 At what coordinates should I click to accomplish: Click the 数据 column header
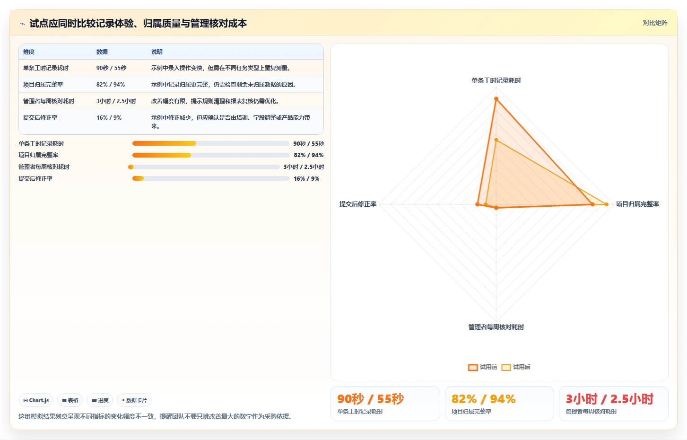coord(102,52)
